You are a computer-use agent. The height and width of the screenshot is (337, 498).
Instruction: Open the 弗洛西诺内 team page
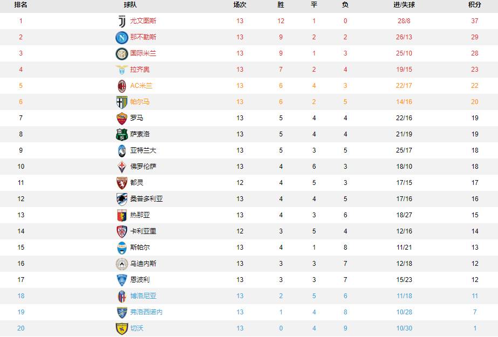tap(146, 312)
